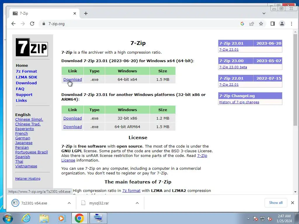Share this page via share icon
The image size is (299, 224).
pos(252,24)
